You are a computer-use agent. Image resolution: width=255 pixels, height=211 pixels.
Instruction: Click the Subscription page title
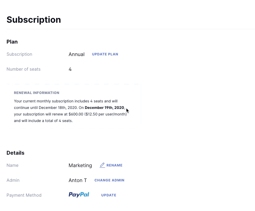click(34, 20)
